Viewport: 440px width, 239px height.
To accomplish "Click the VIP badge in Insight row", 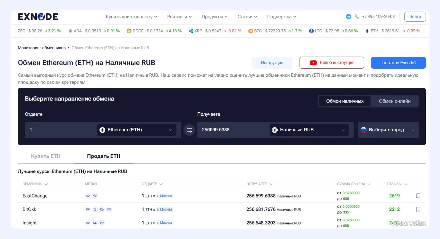I will coord(102,223).
